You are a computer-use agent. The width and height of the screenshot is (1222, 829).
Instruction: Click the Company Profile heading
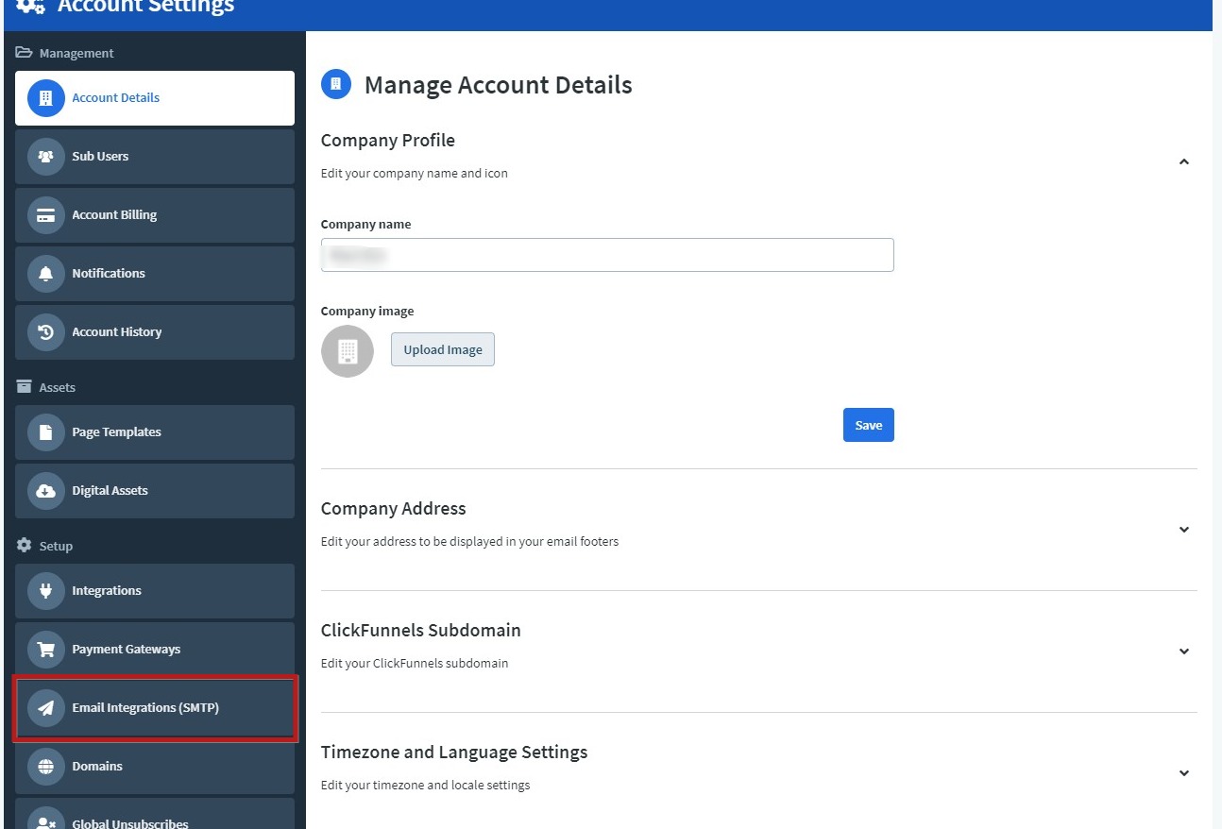[388, 141]
